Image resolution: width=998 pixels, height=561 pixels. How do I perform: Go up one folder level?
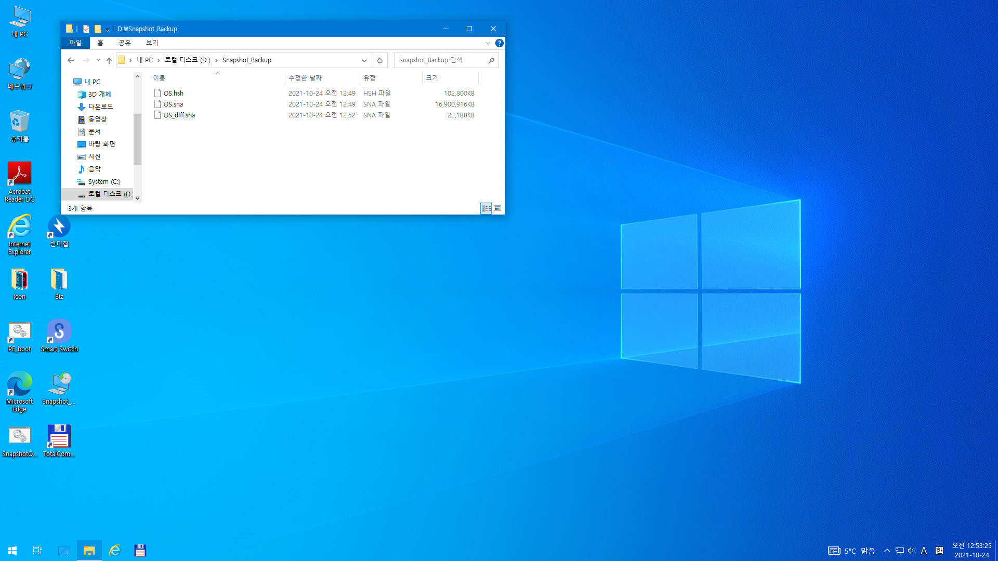tap(109, 60)
